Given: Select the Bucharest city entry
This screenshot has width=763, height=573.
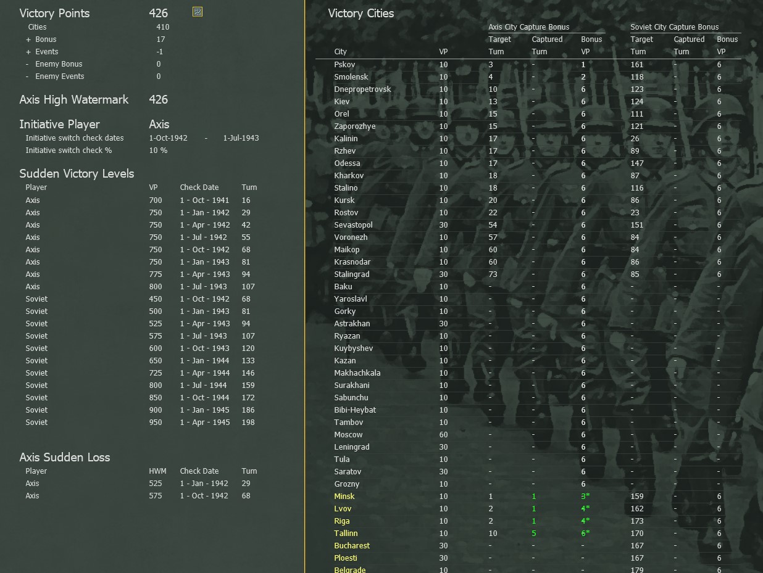Looking at the screenshot, I should coord(352,546).
